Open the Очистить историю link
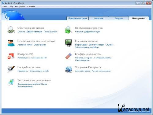The width and height of the screenshot is (153, 115). coord(84,58)
